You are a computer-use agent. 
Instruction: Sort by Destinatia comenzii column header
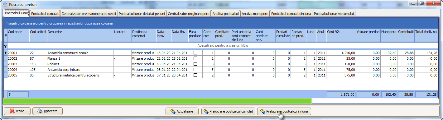[143, 35]
